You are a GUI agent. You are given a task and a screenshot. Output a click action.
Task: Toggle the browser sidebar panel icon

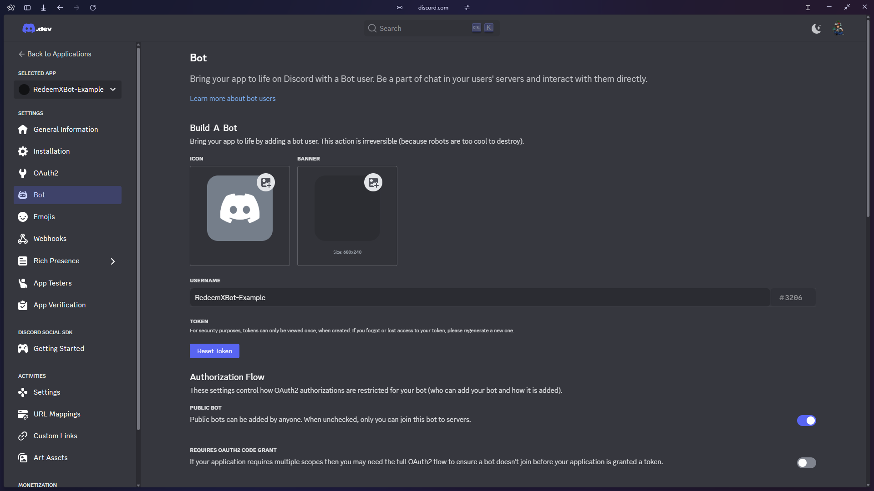point(27,8)
